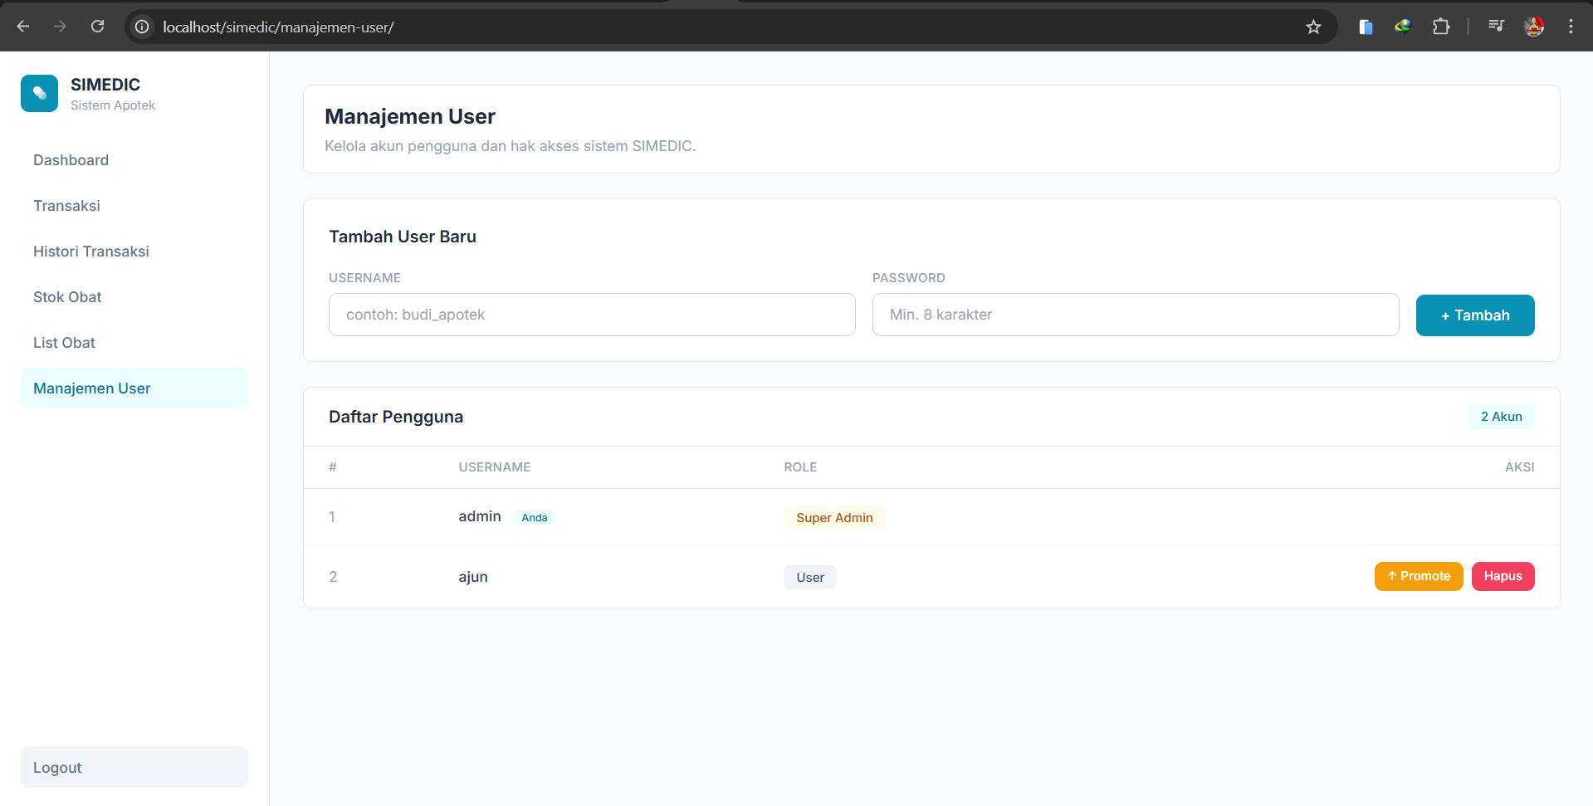Click the Super Admin role badge

click(x=834, y=518)
